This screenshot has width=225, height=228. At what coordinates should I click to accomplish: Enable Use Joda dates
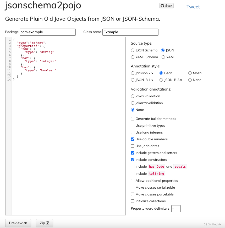coord(133,146)
